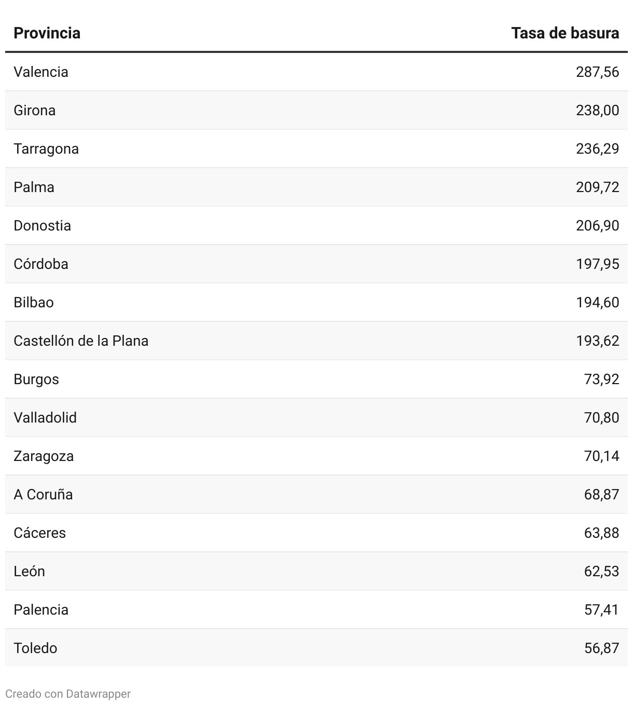
Task: Click the Valladolid province name
Action: pos(45,417)
